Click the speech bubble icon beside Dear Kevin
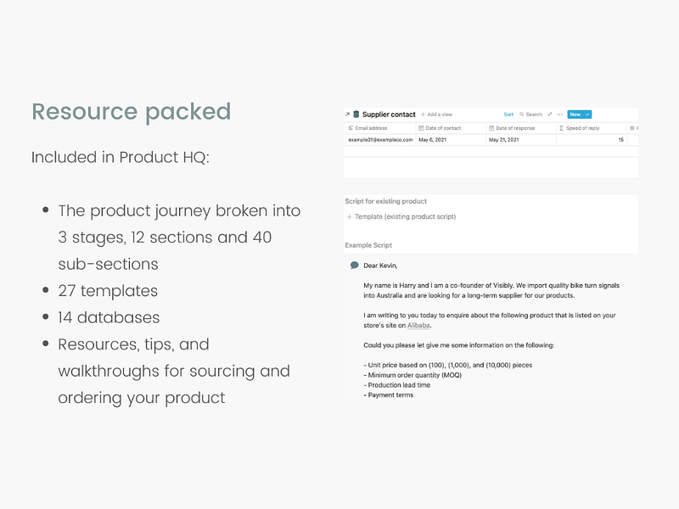This screenshot has width=679, height=509. pos(354,265)
